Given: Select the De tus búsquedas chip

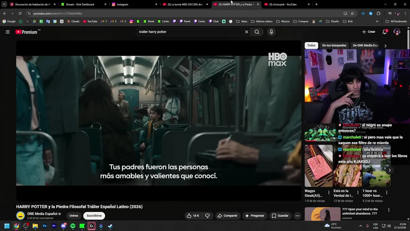Looking at the screenshot, I should (334, 46).
